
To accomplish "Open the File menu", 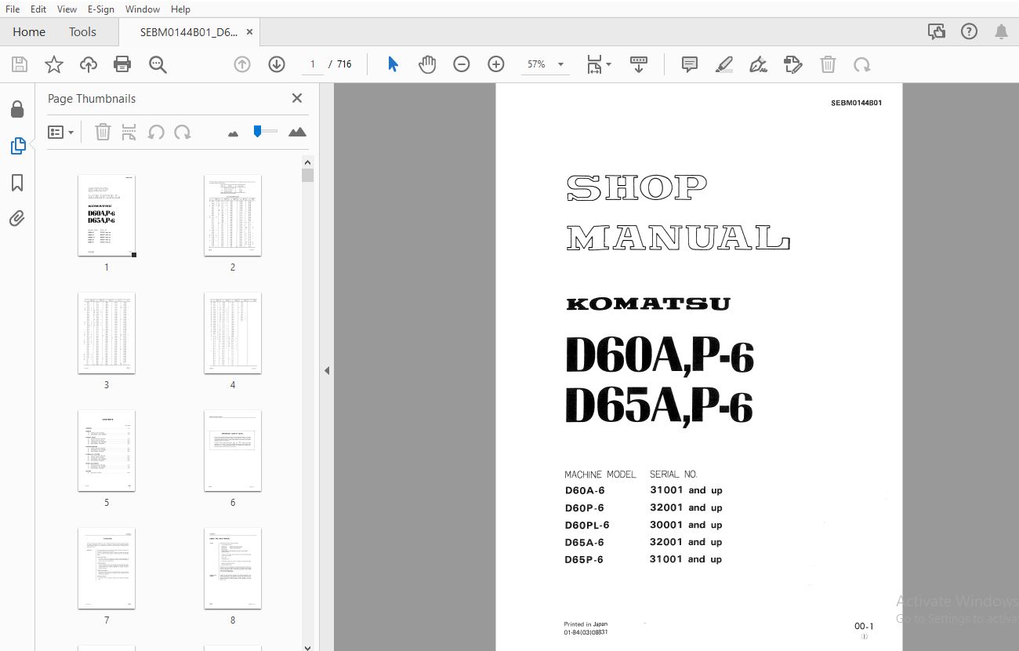I will (13, 9).
